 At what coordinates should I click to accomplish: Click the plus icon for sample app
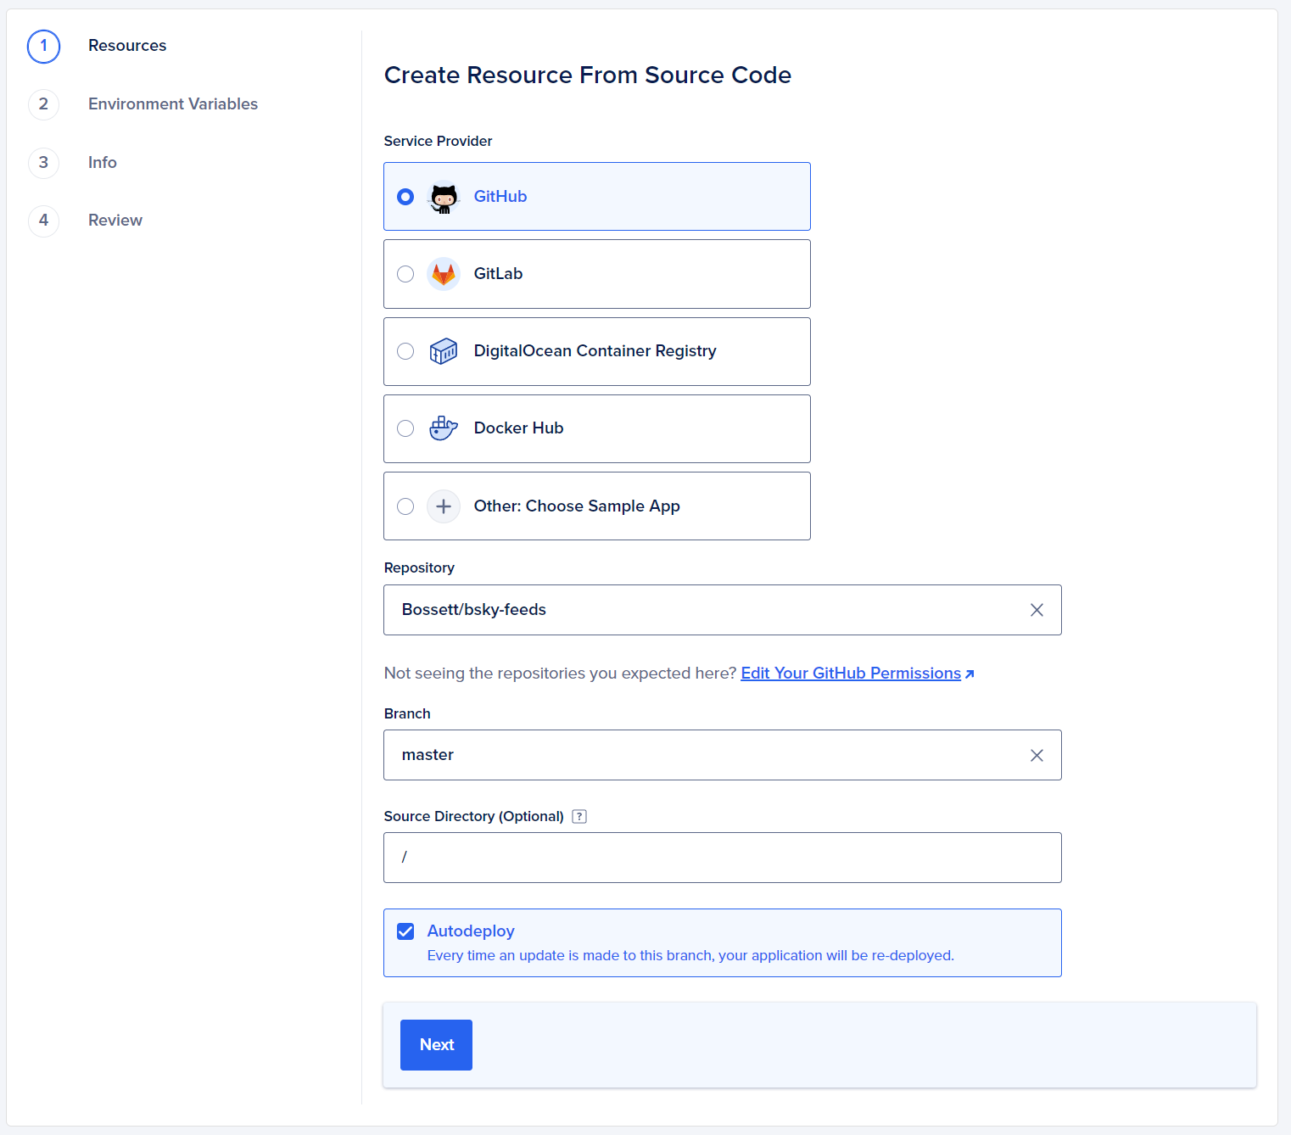[x=444, y=506]
